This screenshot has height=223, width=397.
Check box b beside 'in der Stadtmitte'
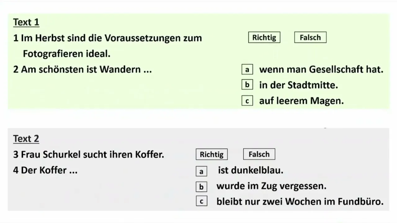coord(247,85)
